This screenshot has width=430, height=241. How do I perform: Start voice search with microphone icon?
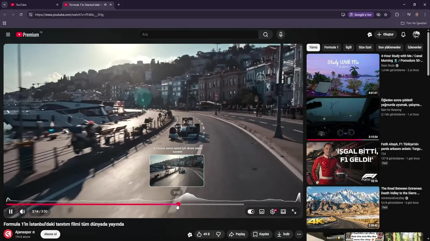click(x=281, y=34)
